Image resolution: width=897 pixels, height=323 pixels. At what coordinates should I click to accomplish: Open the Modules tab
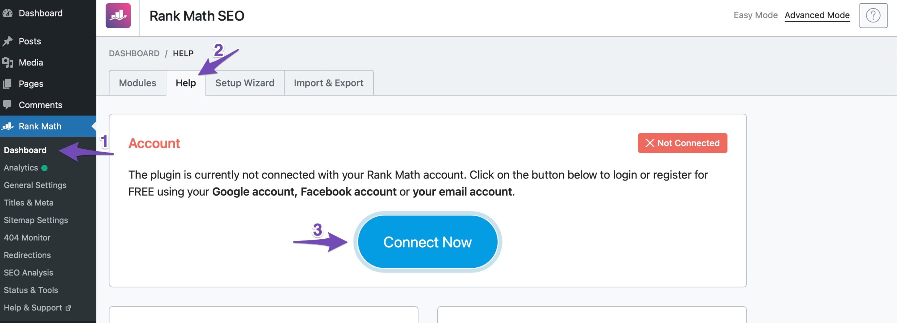point(137,83)
